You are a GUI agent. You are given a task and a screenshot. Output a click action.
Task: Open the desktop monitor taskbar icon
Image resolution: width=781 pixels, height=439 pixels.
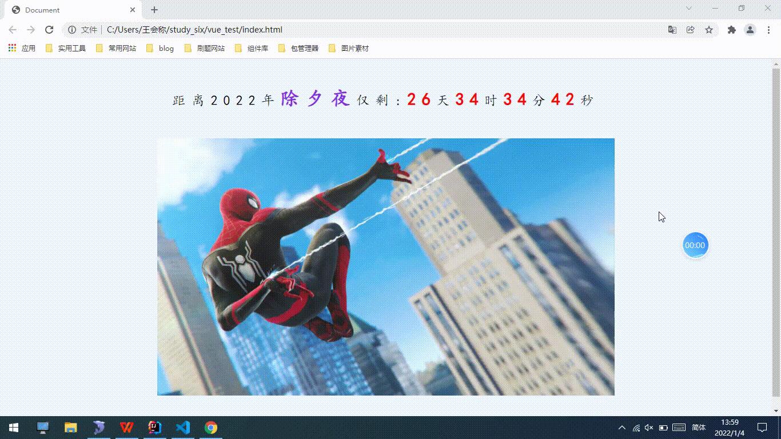click(x=43, y=428)
